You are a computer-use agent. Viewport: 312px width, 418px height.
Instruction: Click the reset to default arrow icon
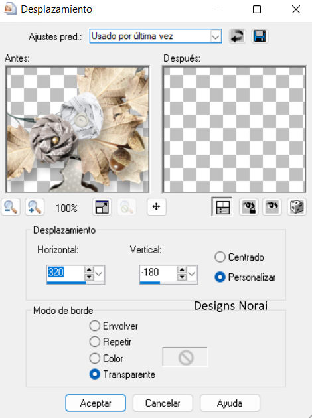(x=237, y=36)
